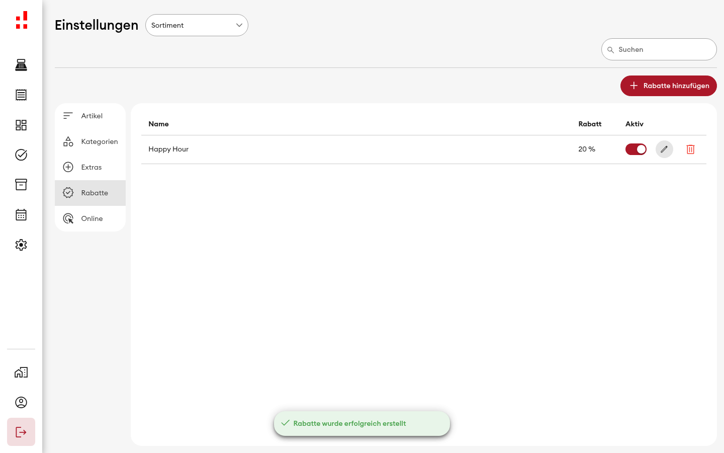The width and height of the screenshot is (724, 453).
Task: Open the receipts list icon in sidebar
Action: pyautogui.click(x=21, y=95)
